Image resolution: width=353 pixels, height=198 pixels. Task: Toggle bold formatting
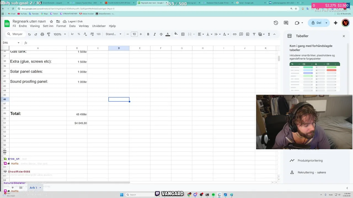pyautogui.click(x=148, y=34)
